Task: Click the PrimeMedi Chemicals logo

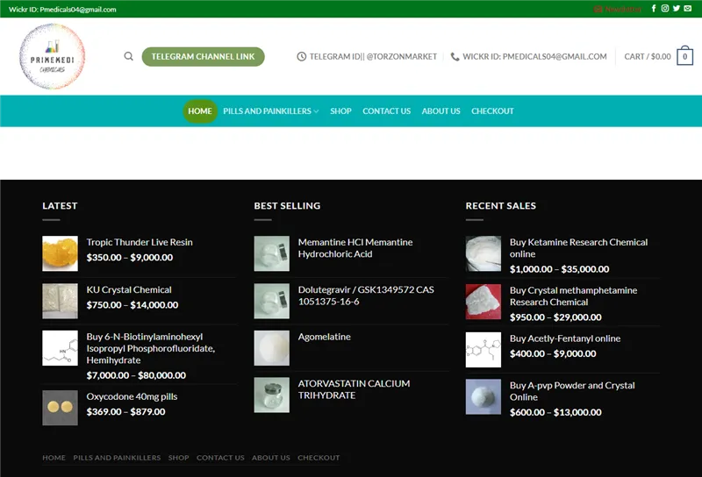Action: tap(53, 56)
